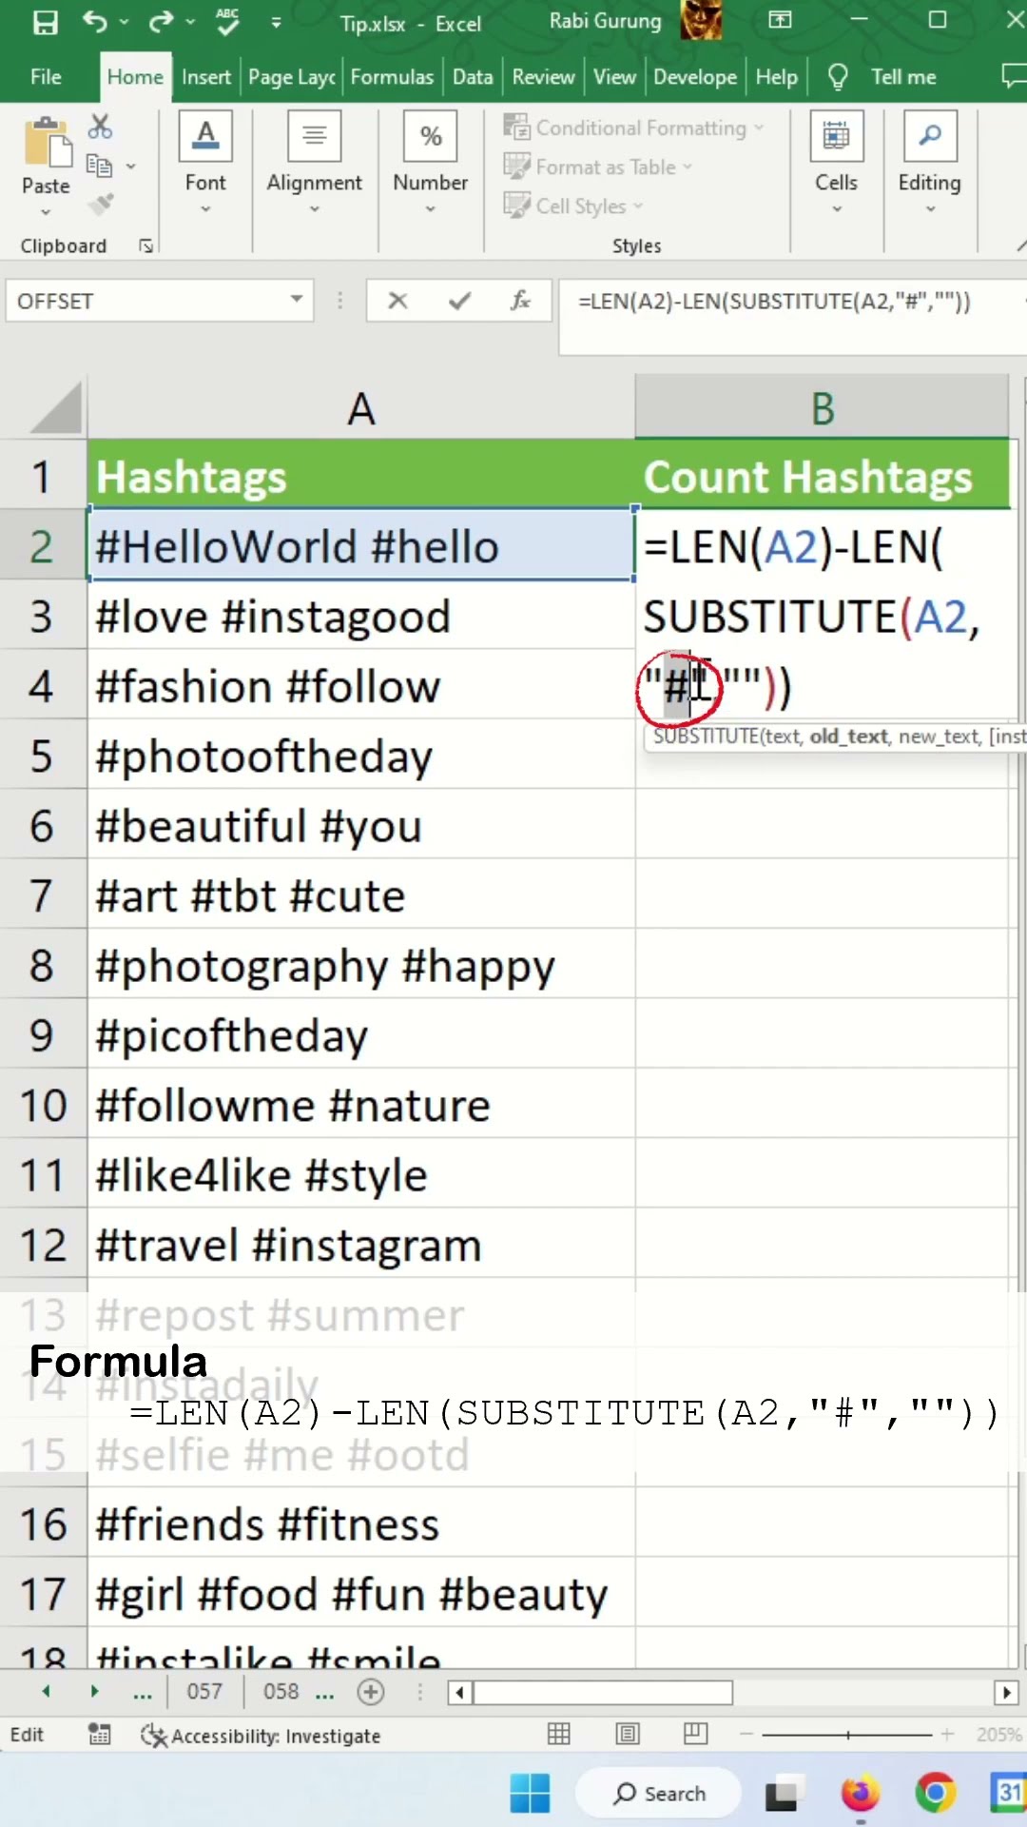Open the Formulas ribbon tab
The width and height of the screenshot is (1027, 1827).
(391, 77)
